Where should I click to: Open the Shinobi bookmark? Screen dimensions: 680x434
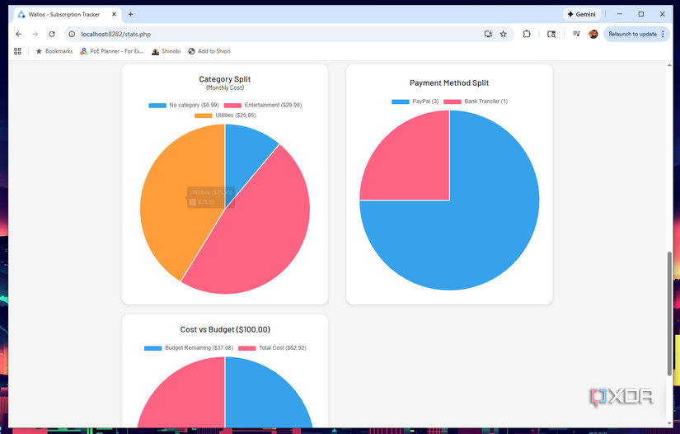pos(166,51)
